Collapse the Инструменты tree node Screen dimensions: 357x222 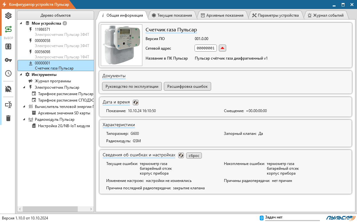click(21, 74)
